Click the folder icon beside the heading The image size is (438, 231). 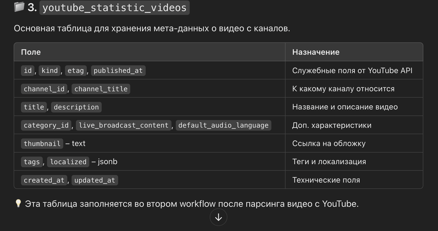tap(19, 8)
